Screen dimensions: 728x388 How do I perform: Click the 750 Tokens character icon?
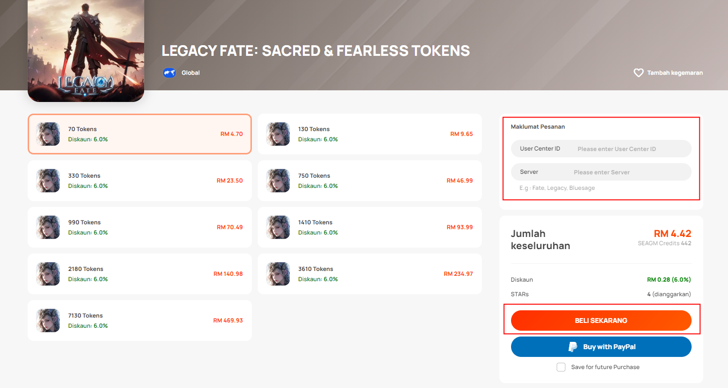point(278,181)
